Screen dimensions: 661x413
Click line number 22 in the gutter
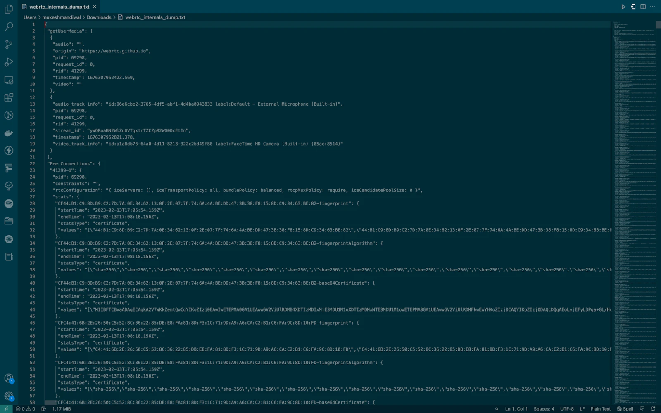click(32, 164)
